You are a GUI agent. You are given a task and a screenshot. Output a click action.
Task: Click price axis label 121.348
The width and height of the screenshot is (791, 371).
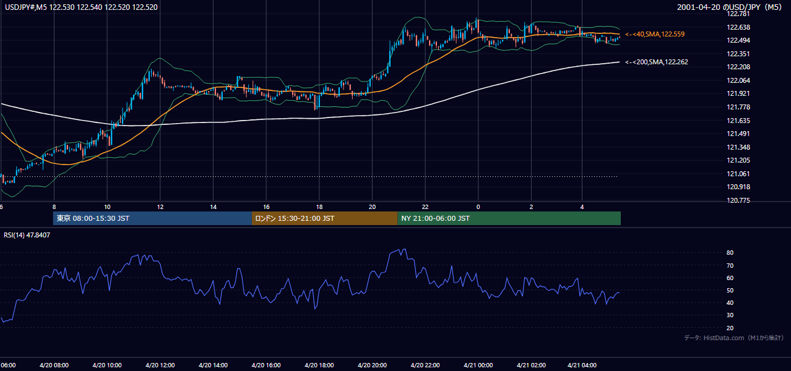(x=738, y=147)
